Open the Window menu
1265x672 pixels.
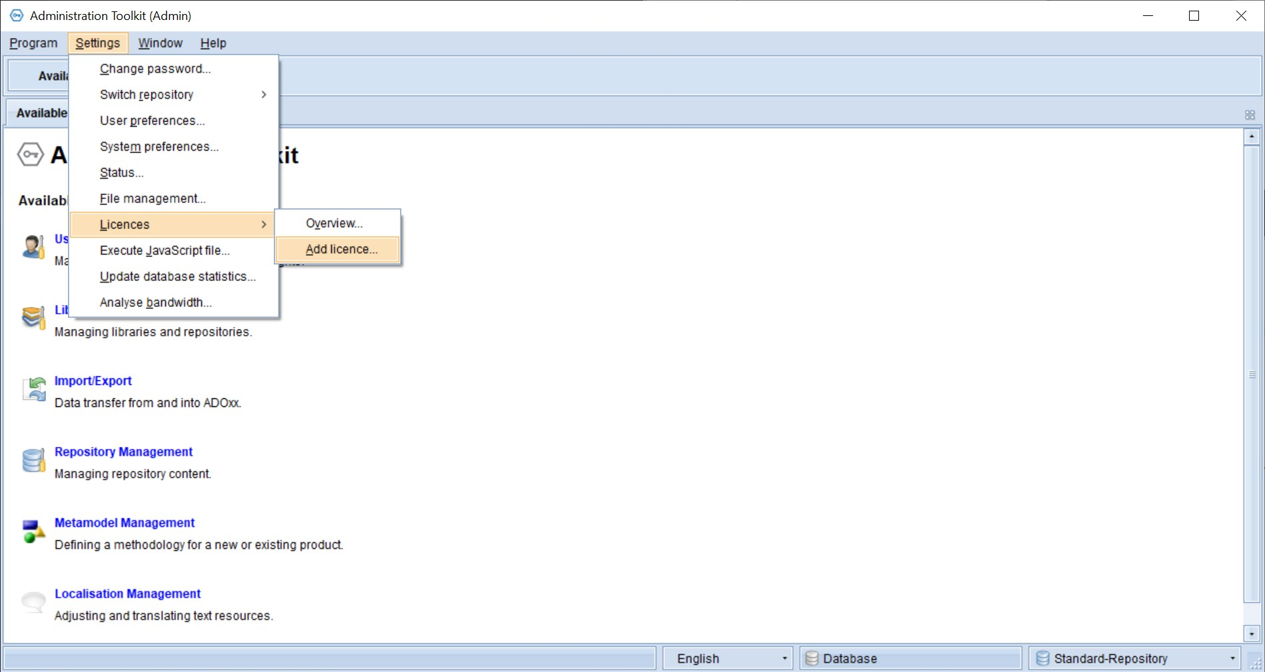point(160,43)
